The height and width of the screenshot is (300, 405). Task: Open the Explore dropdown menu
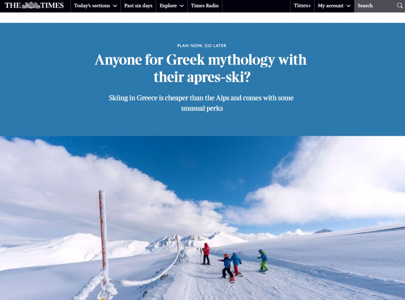click(172, 6)
